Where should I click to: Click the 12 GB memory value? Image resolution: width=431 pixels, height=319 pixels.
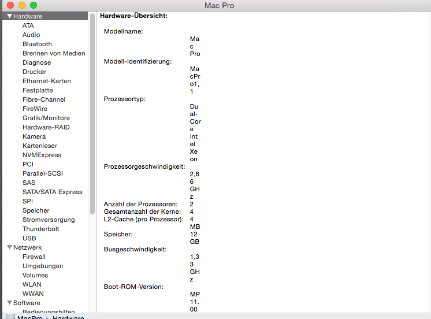[195, 238]
